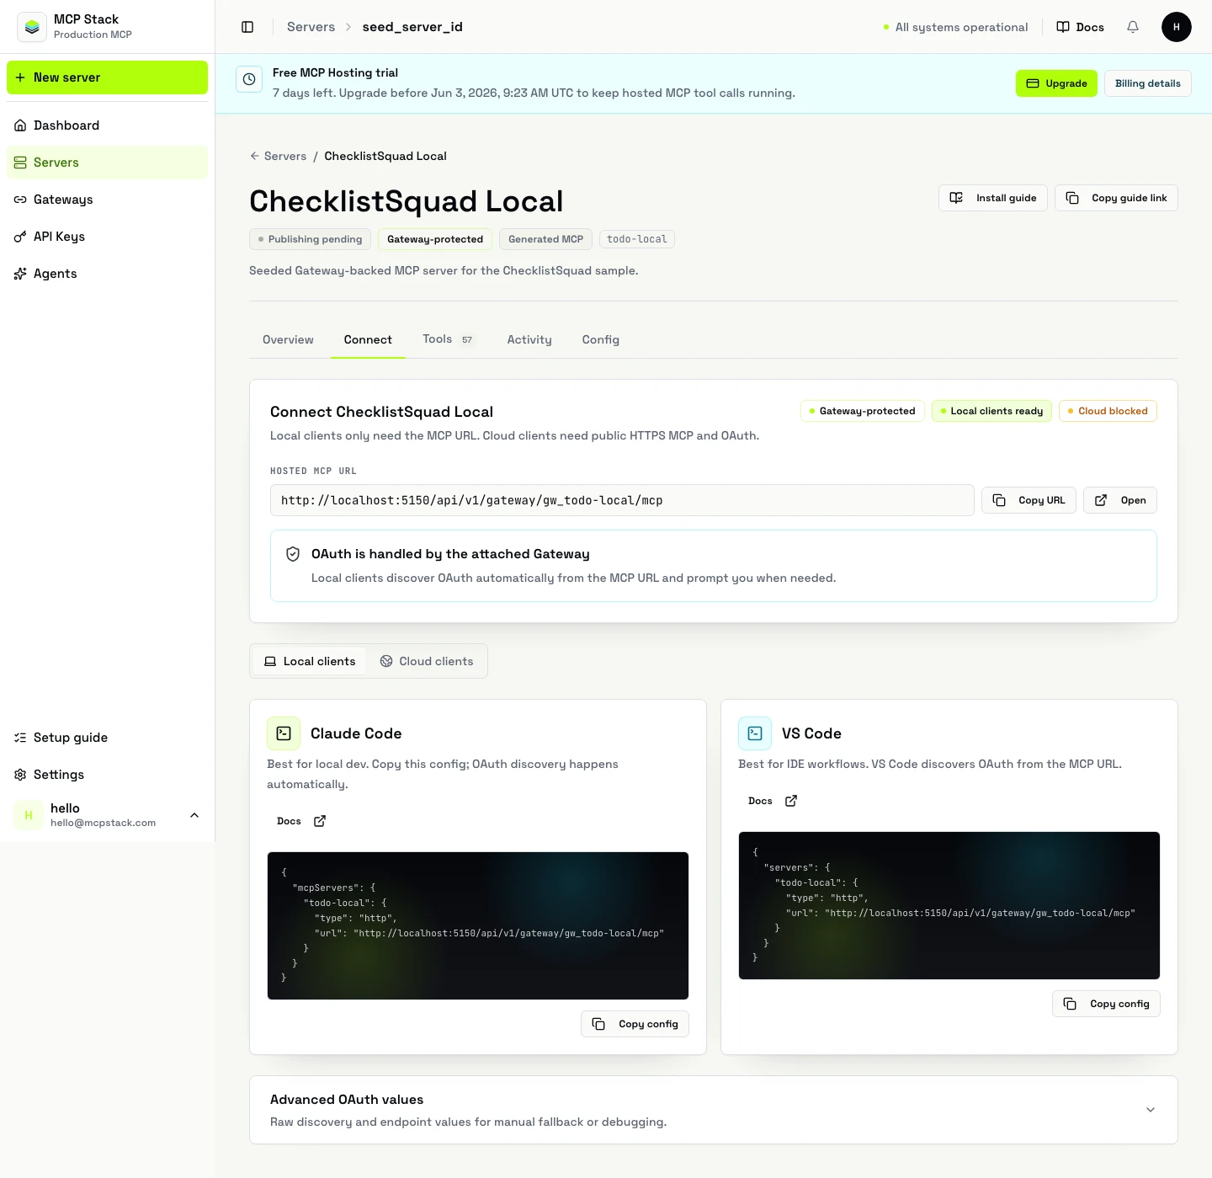Open the notifications bell
The height and width of the screenshot is (1178, 1212).
1133,27
